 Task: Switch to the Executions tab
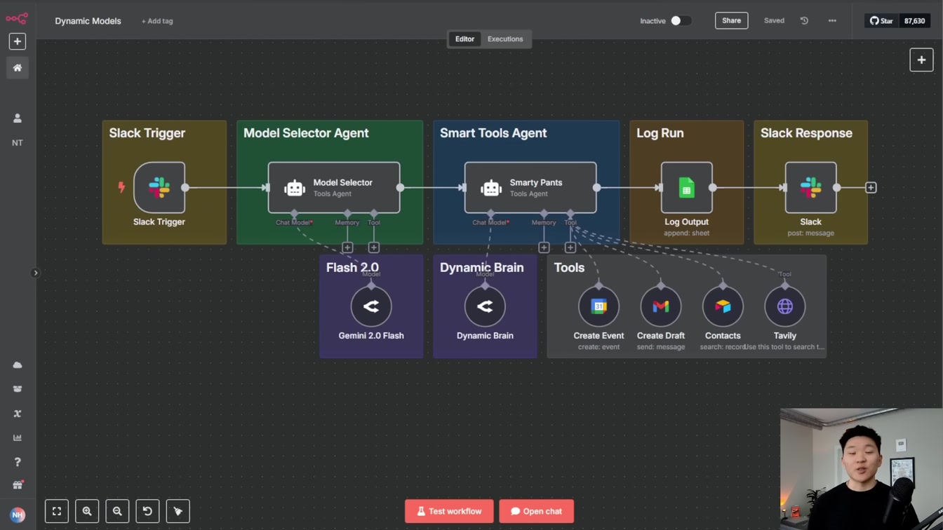505,39
